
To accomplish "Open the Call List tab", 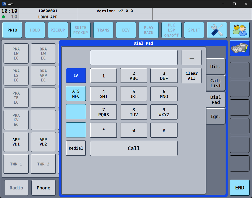I will pyautogui.click(x=216, y=83).
